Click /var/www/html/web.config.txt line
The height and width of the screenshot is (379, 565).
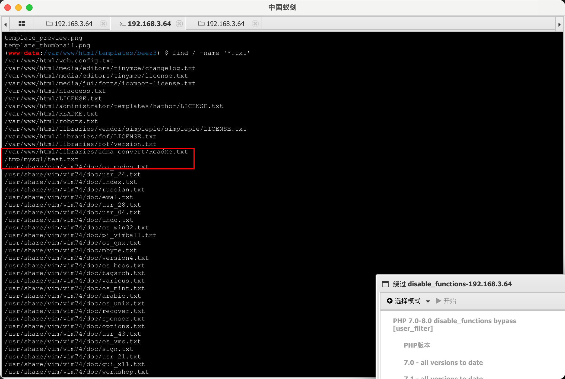59,60
